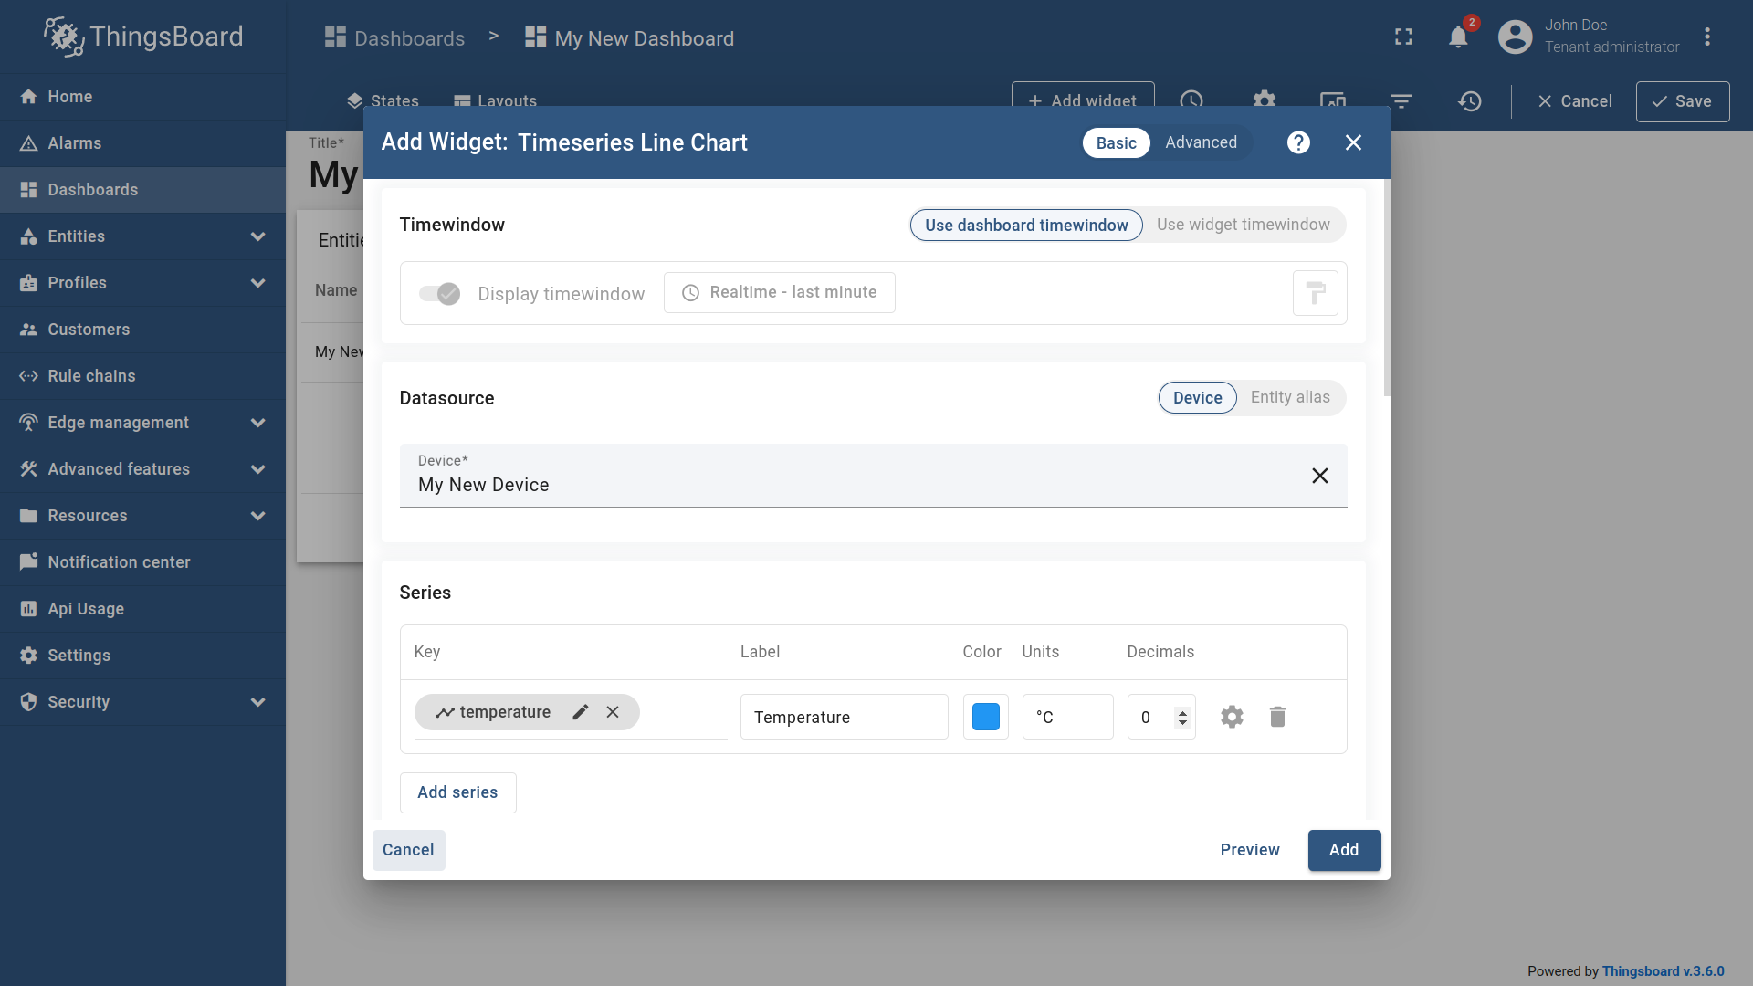
Task: Open the States menu of the dashboard
Action: pos(382,101)
